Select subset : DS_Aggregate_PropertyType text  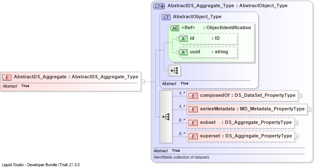pos(246,123)
